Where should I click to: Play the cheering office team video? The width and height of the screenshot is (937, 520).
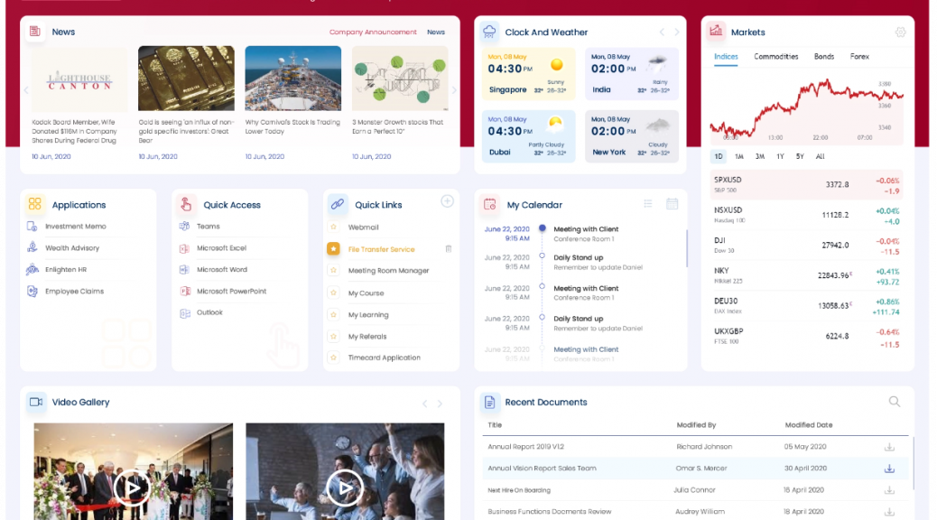click(x=345, y=487)
